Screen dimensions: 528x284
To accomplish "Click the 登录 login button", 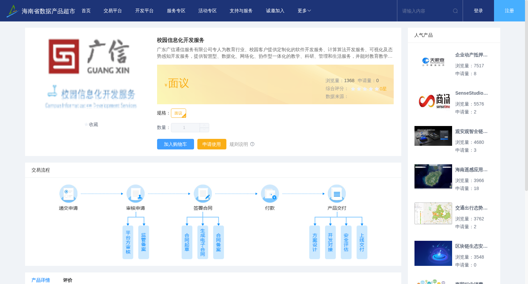I will [478, 11].
